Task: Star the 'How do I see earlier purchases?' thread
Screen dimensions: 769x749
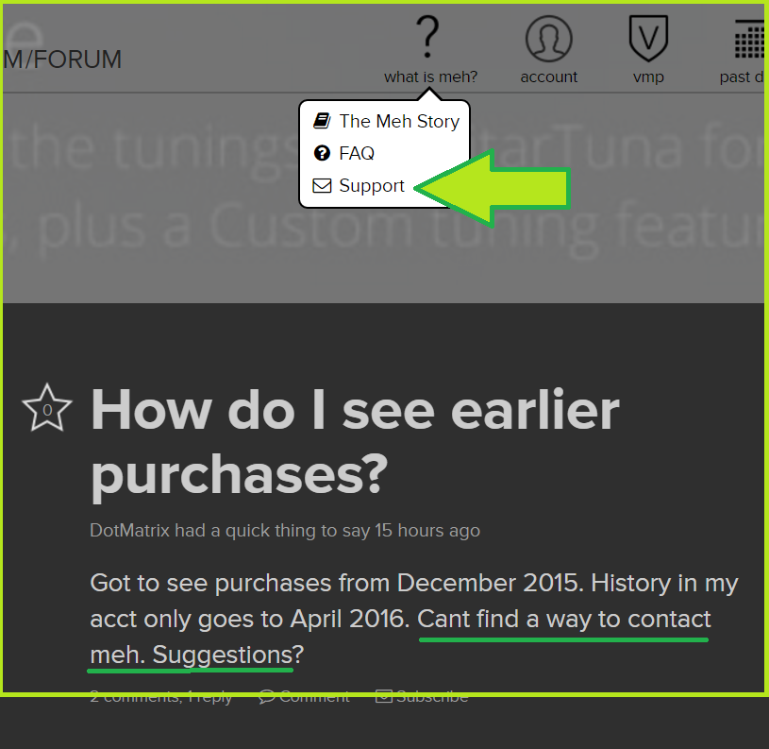Action: pos(46,409)
